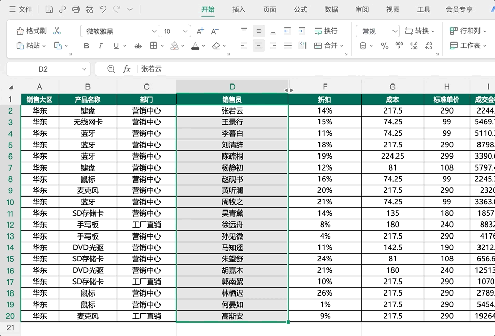
Task: Click the 转换 convert button
Action: tap(419, 31)
